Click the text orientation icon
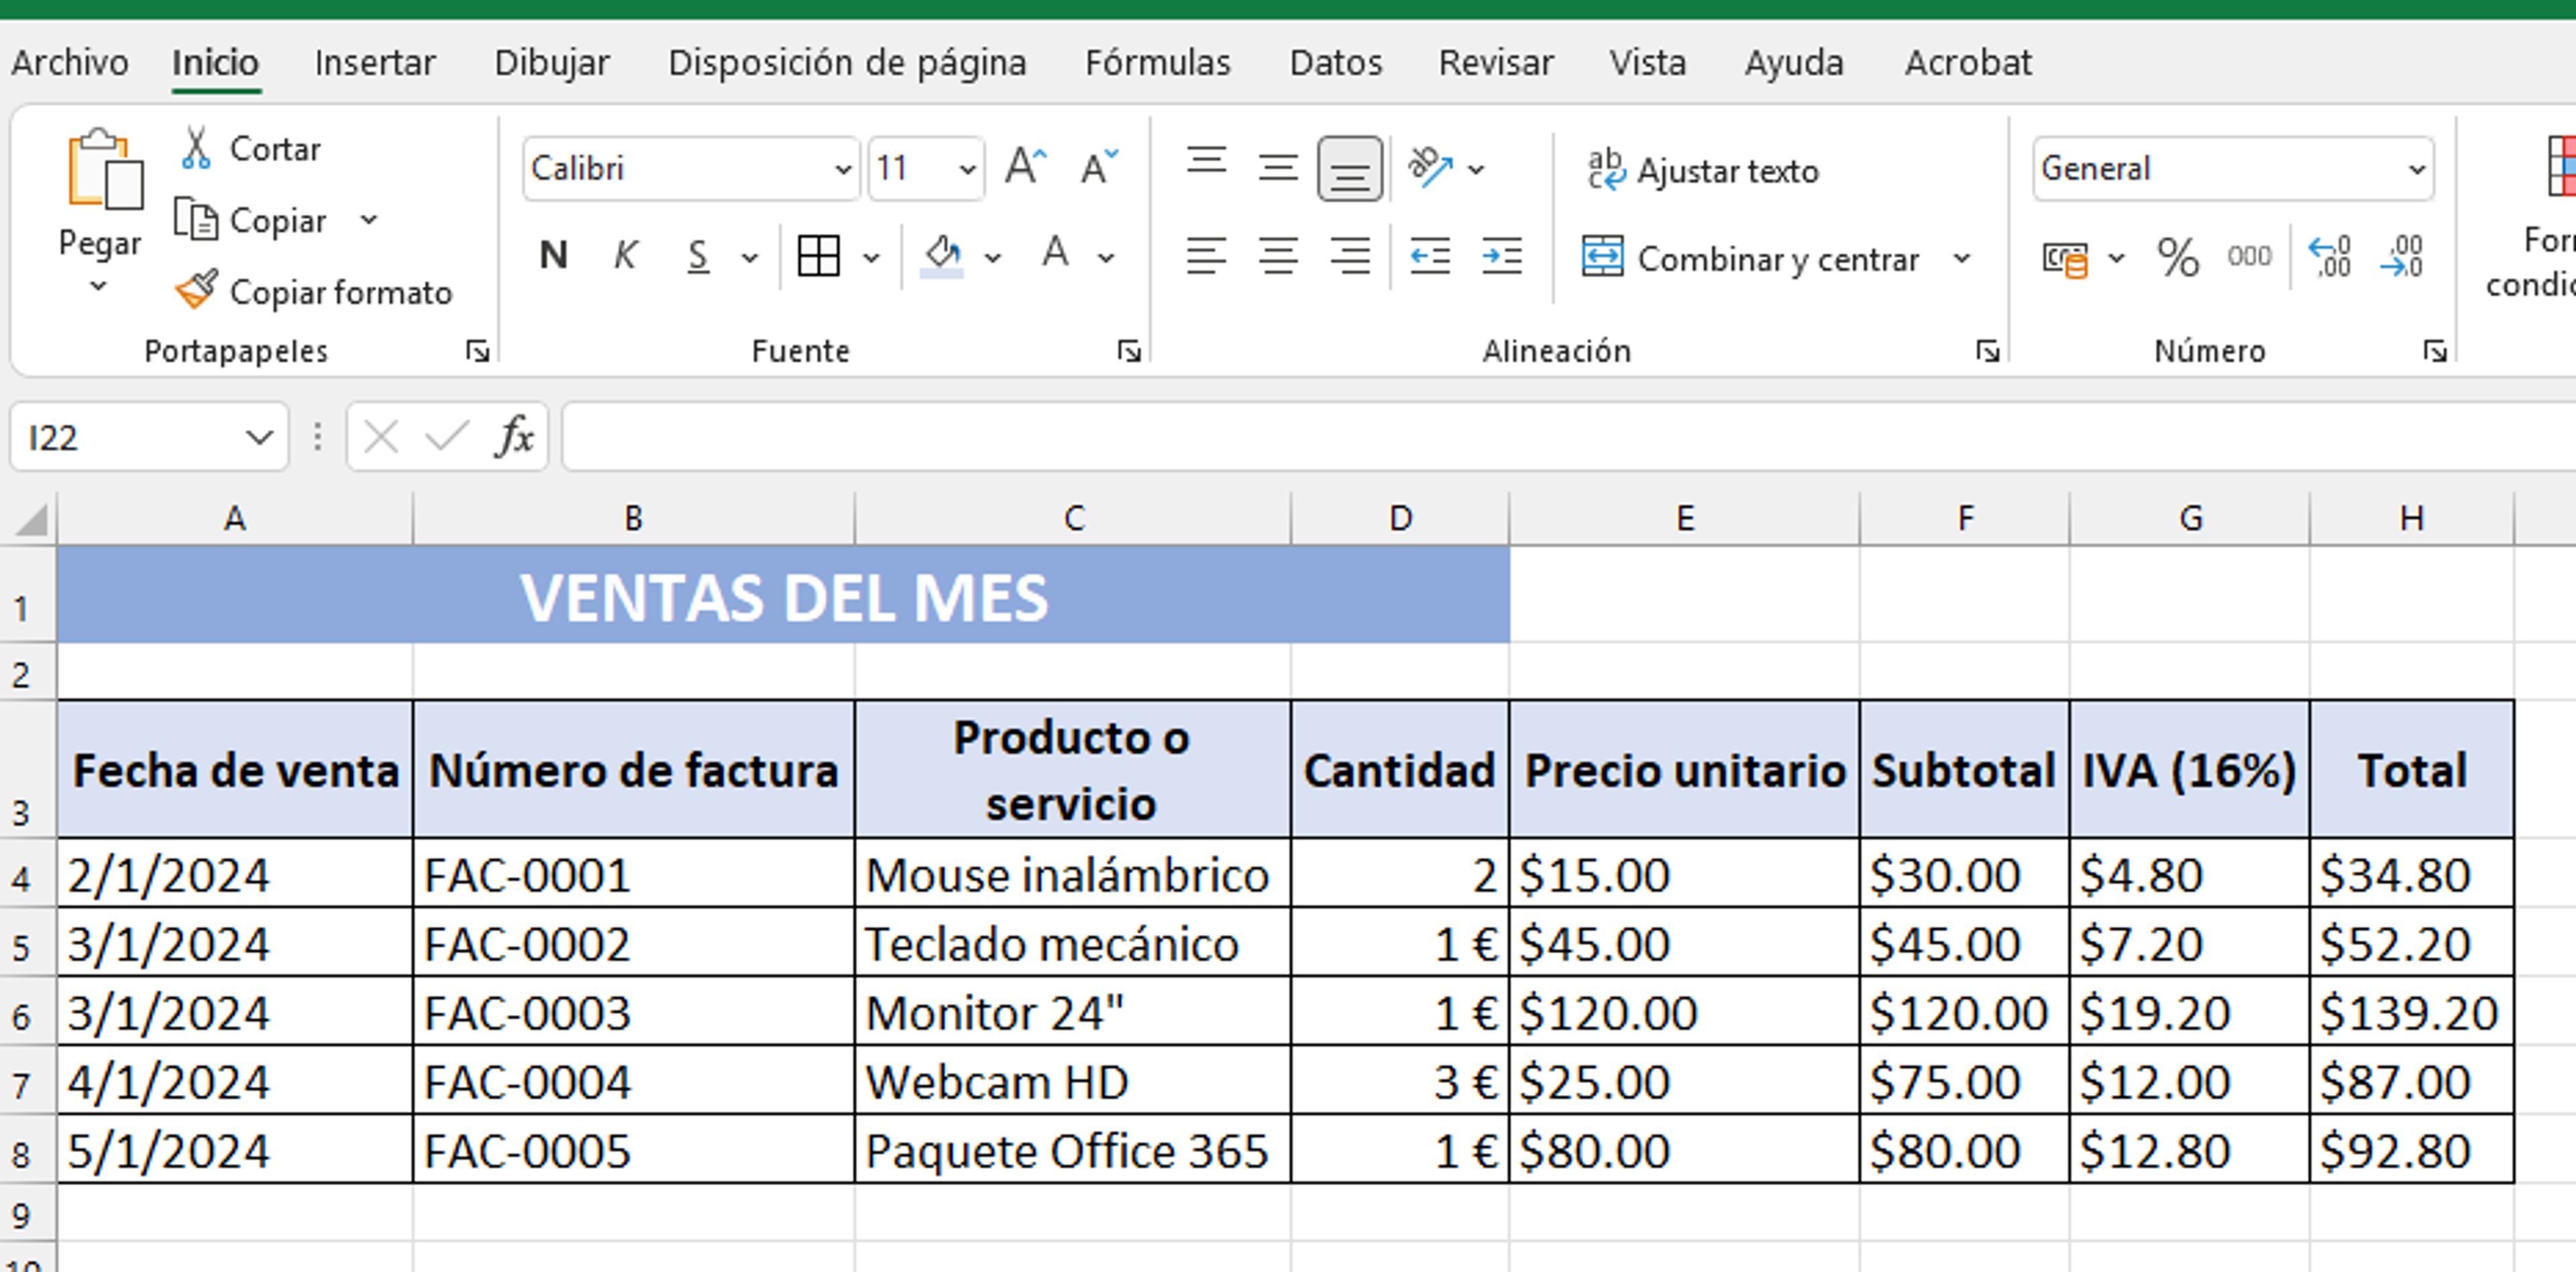Image resolution: width=2576 pixels, height=1272 pixels. [1429, 167]
